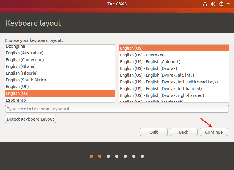234x170 pixels.
Task: Select English (Dvorak, alt. intl.) variant
Action: (174, 75)
